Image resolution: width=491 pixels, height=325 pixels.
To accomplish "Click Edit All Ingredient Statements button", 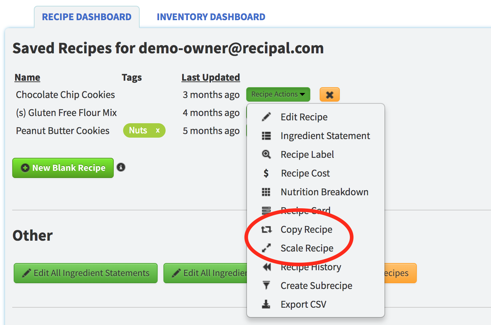I will (86, 273).
